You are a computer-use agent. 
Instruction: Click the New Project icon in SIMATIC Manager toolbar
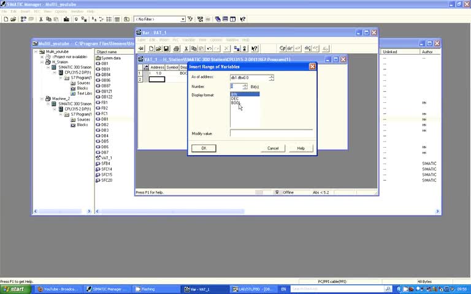[x=6, y=19]
